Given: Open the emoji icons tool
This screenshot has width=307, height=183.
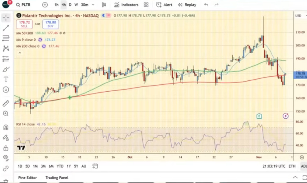Looking at the screenshot, I should (6, 90).
